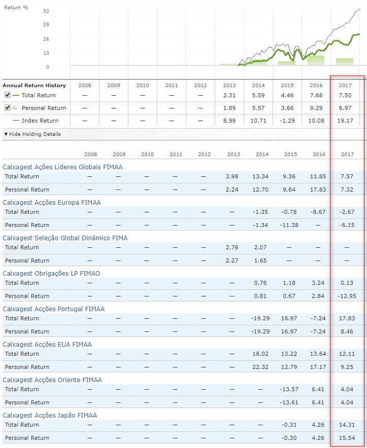This screenshot has width=367, height=448.
Task: Uncheck the Total Return checkbox
Action: coord(8,95)
